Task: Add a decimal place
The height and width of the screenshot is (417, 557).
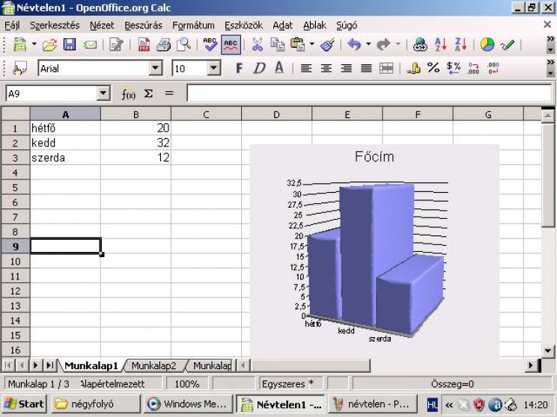Action: point(473,68)
